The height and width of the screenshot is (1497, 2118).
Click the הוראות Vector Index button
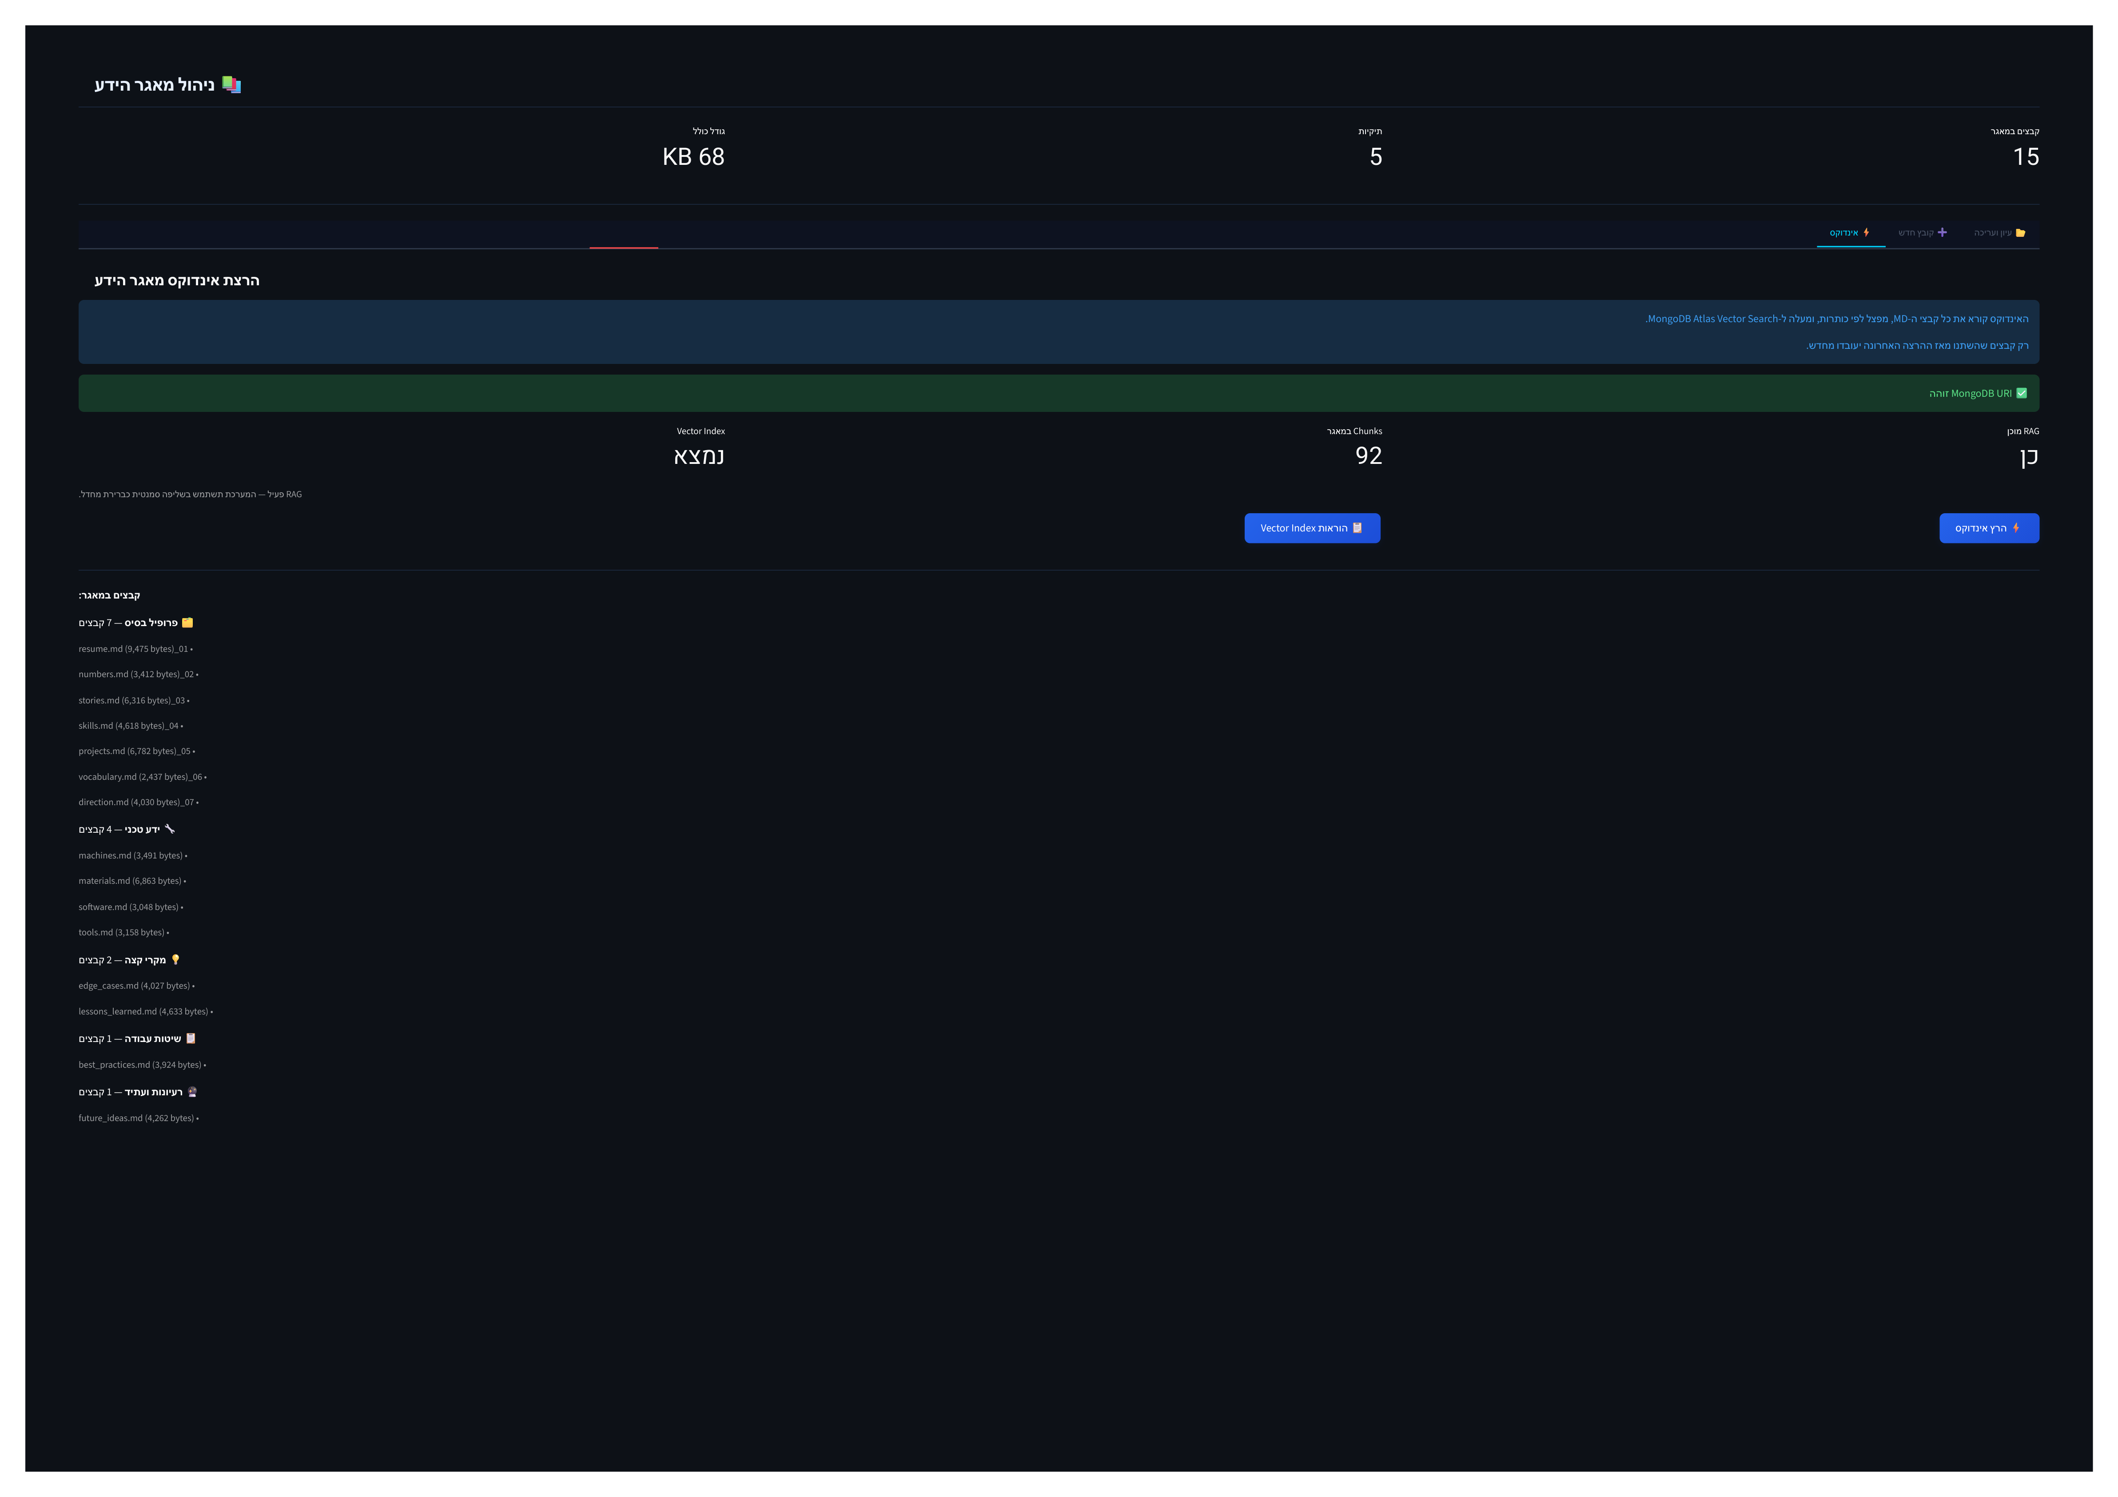1312,528
